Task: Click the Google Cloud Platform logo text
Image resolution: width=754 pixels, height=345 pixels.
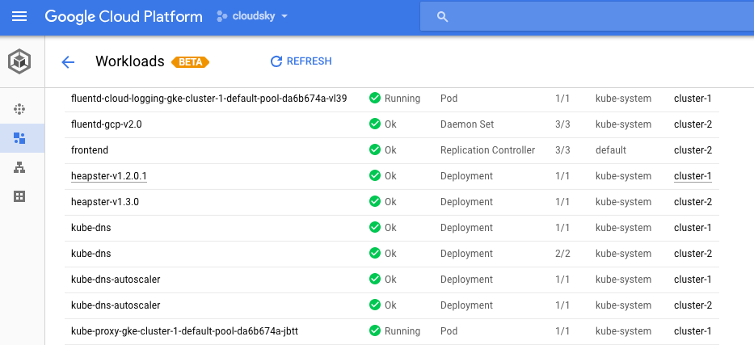Action: (124, 16)
